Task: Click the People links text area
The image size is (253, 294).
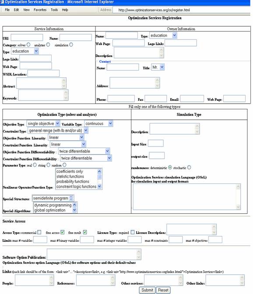Action: tap(35, 280)
